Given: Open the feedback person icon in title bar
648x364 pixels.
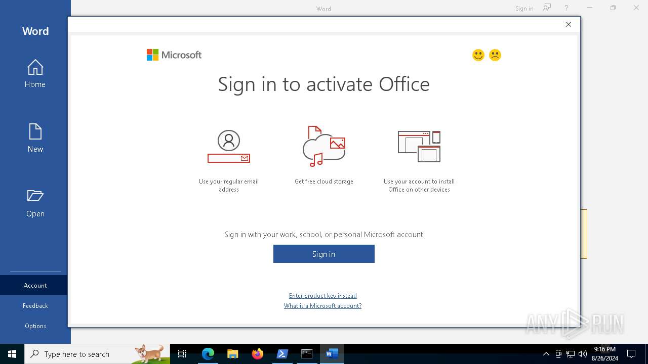Looking at the screenshot, I should tap(547, 8).
